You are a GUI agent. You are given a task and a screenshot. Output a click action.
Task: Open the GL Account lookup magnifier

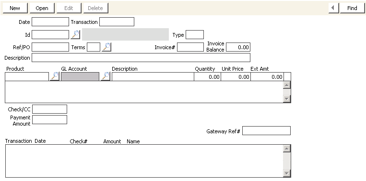(x=106, y=76)
